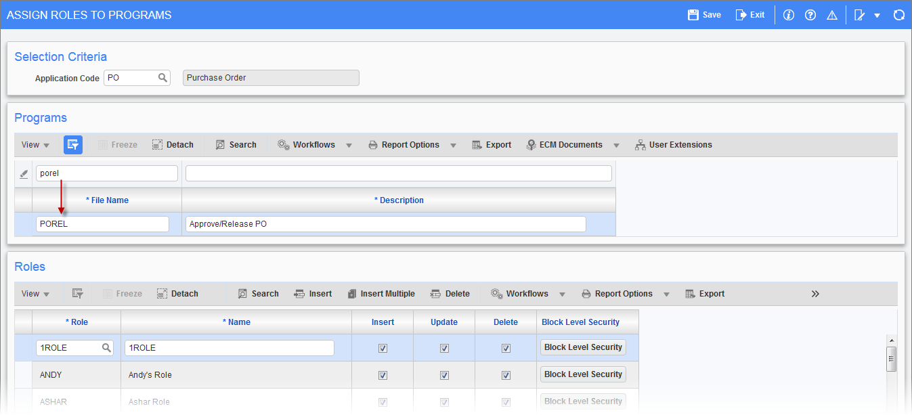
Task: Click the Help question mark icon
Action: [810, 14]
